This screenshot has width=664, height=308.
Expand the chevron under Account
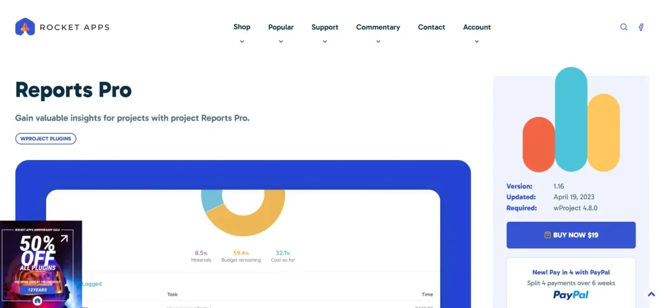(477, 41)
